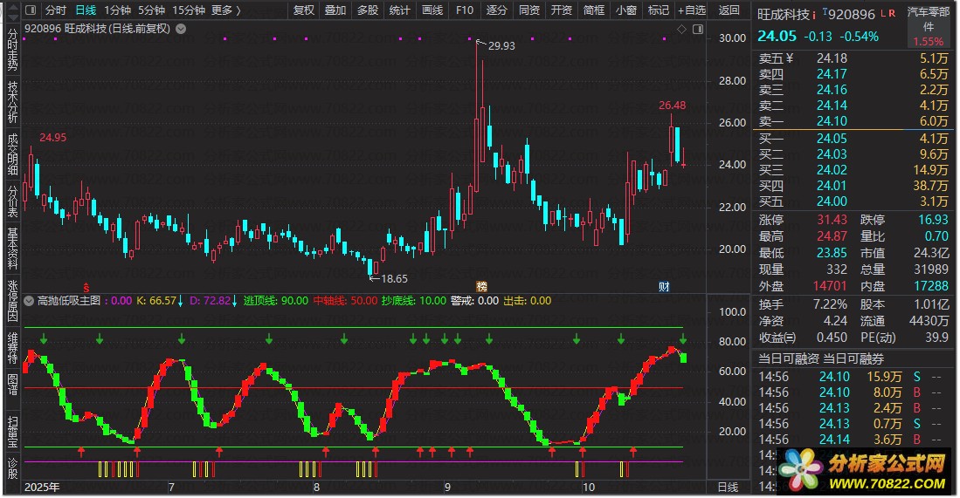
Task: Open 多股 multi-stock view
Action: pyautogui.click(x=368, y=10)
